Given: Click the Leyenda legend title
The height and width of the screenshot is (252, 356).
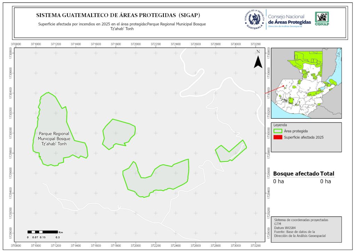Looking at the screenshot, I should click(280, 125).
